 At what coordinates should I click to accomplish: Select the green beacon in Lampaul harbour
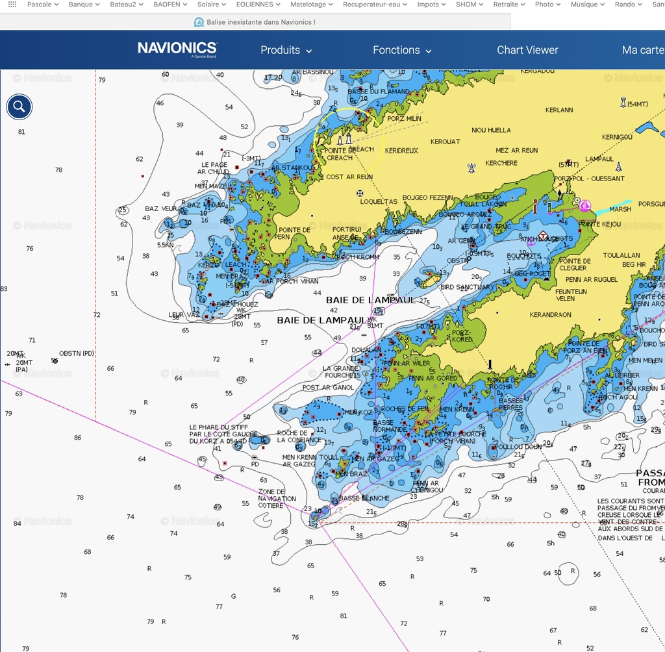point(549,207)
